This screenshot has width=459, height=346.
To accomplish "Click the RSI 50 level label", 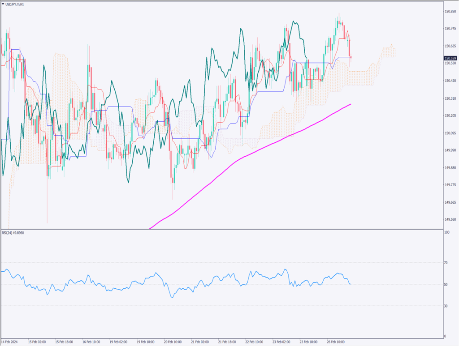I will coord(446,284).
